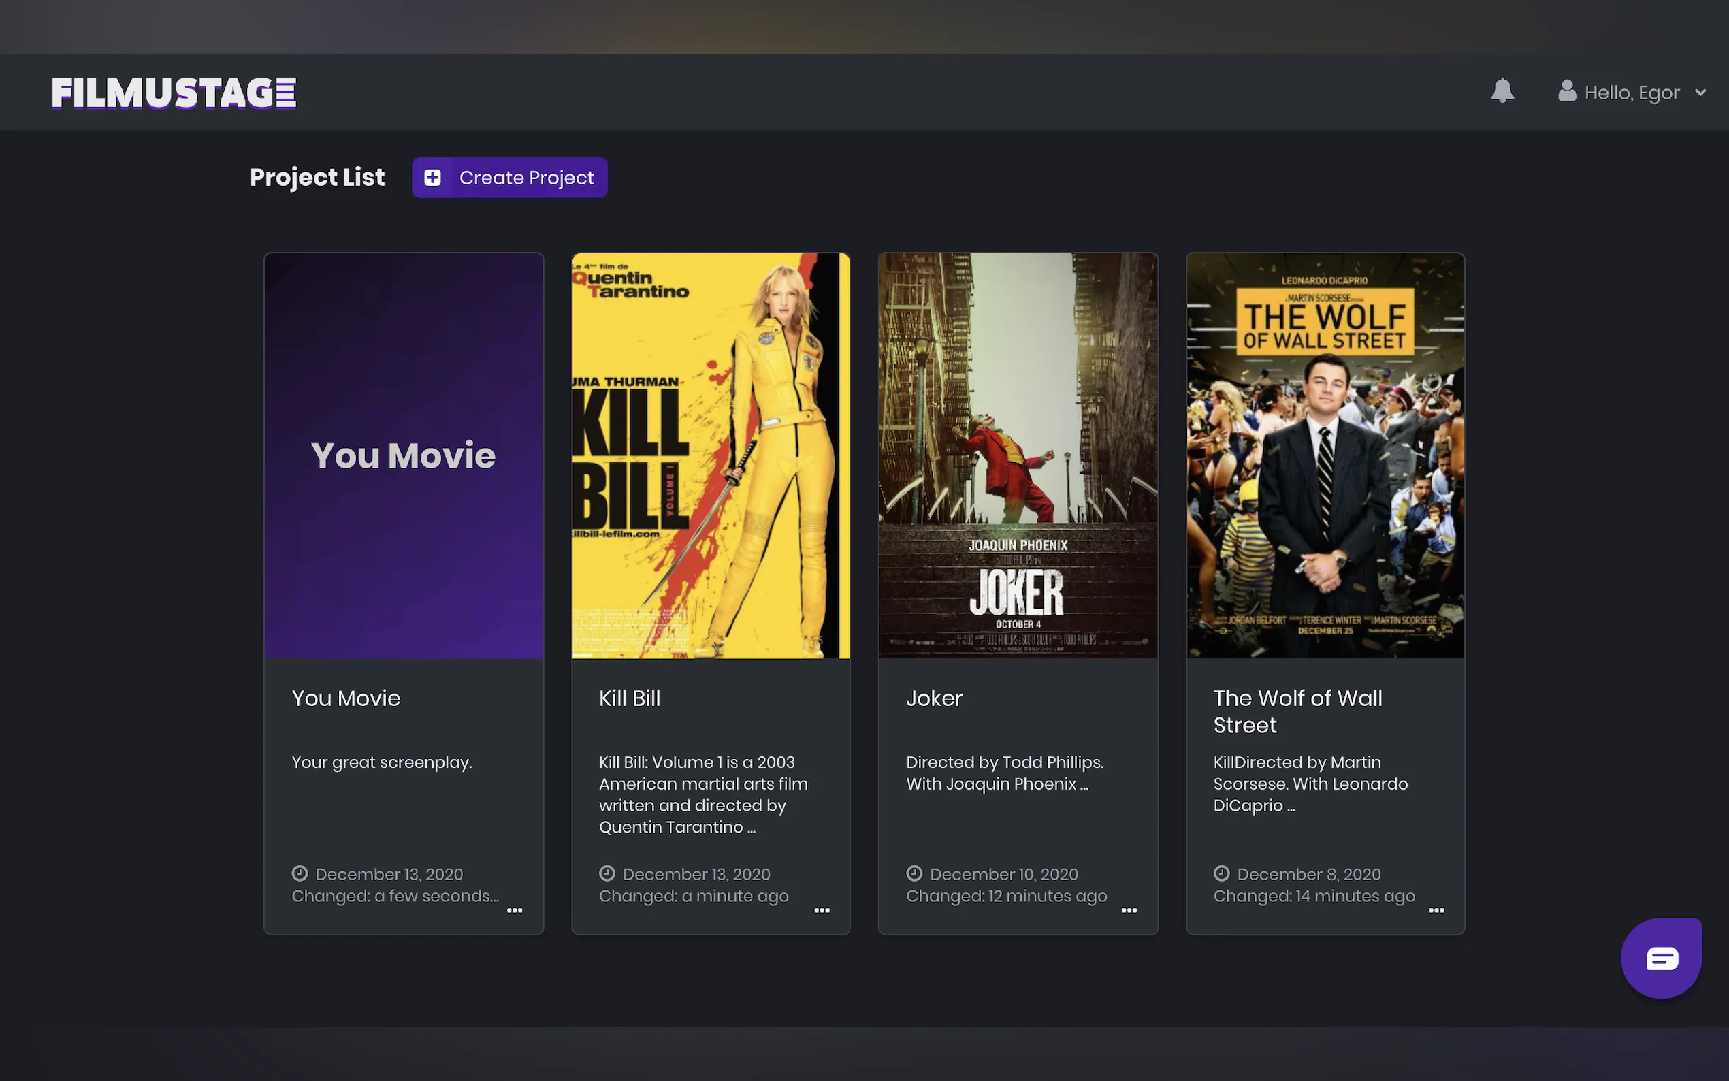
Task: Open the Kill Bill project title
Action: [x=629, y=698]
